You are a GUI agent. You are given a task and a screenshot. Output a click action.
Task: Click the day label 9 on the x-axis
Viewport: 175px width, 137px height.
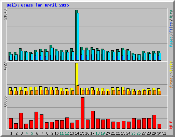pos(52,133)
